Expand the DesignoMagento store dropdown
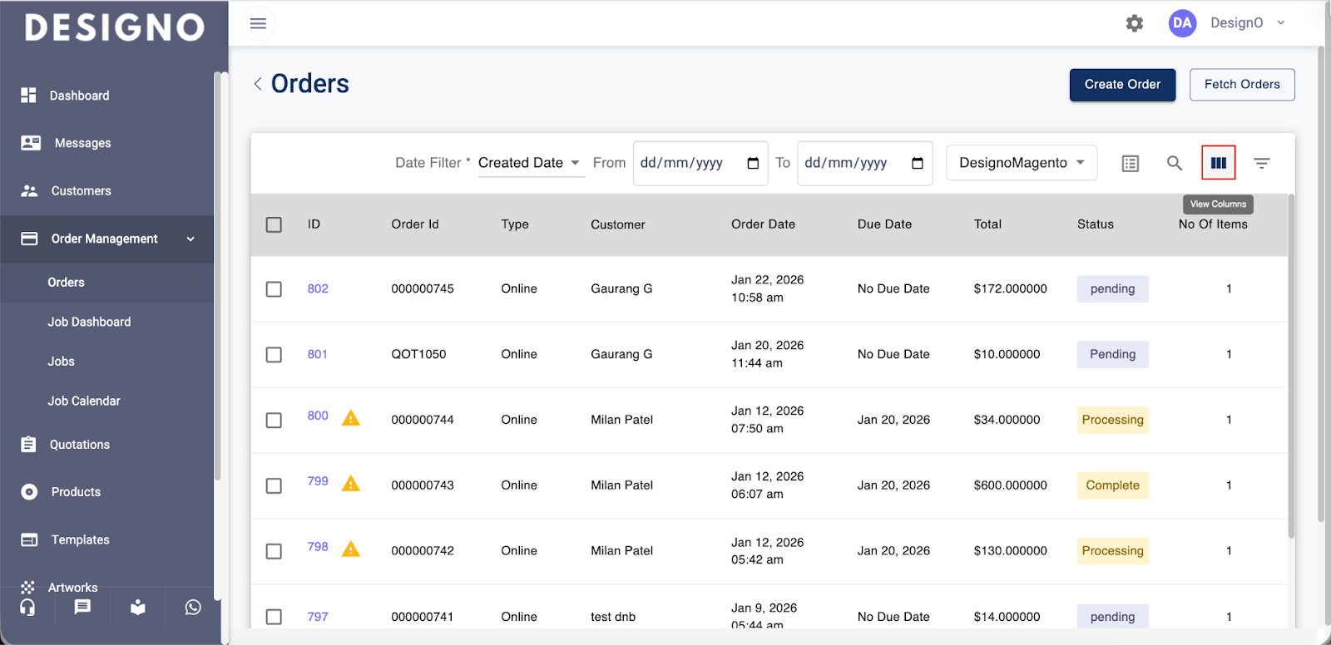Viewport: 1331px width, 645px height. tap(1021, 163)
